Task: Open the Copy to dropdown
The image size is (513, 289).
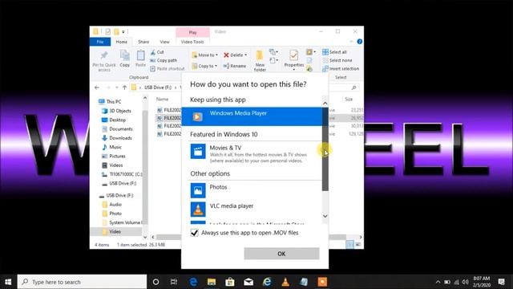Action: (x=204, y=66)
